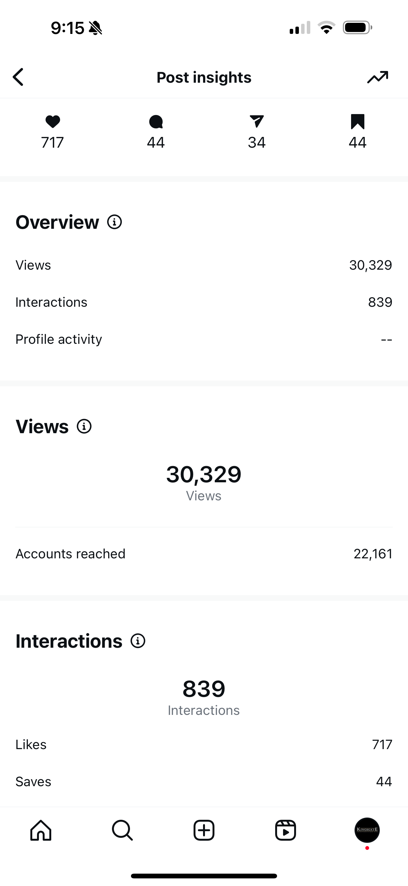This screenshot has width=408, height=886.
Task: Tap the bookmark saves icon
Action: click(357, 122)
